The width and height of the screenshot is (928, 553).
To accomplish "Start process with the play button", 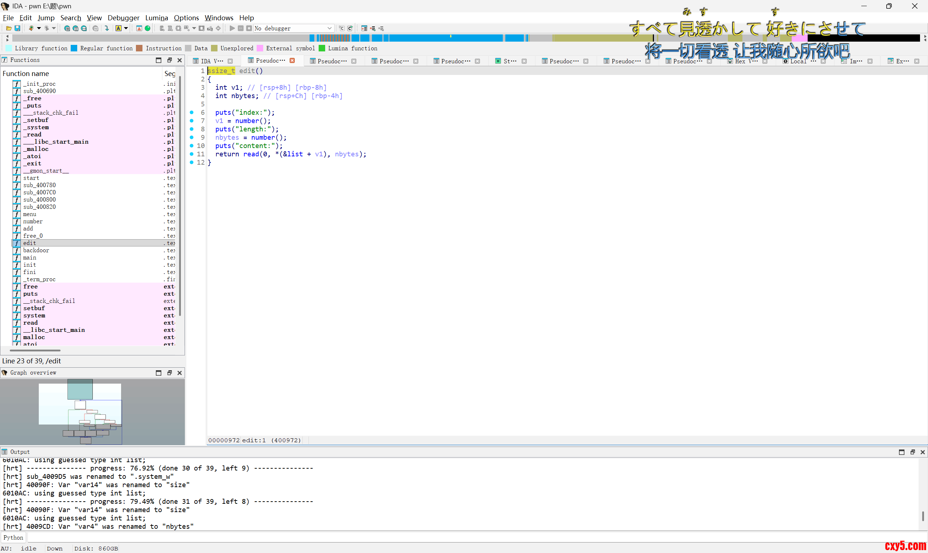I will tap(232, 28).
